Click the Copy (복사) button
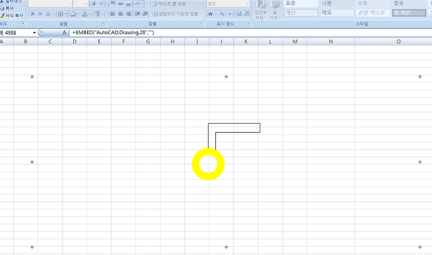Viewport: 432px width, 255px height. click(x=7, y=8)
